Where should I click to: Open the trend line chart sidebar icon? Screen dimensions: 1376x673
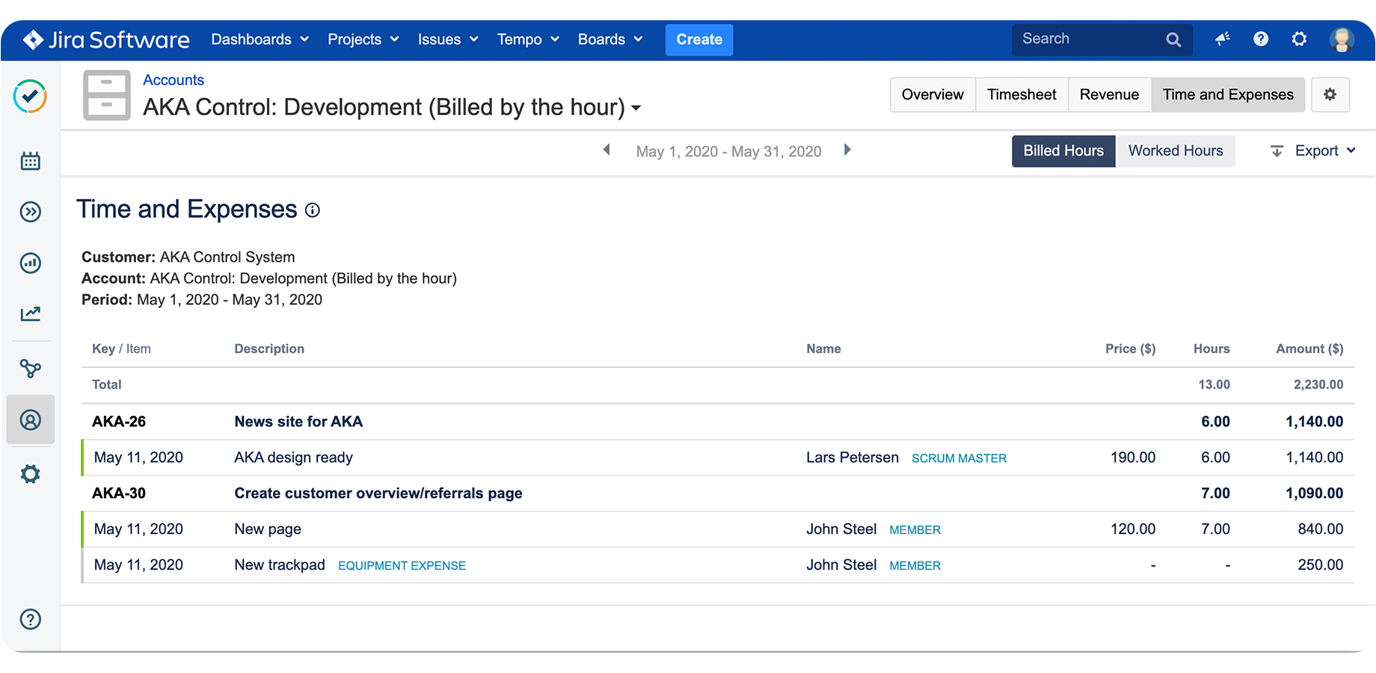pyautogui.click(x=31, y=313)
